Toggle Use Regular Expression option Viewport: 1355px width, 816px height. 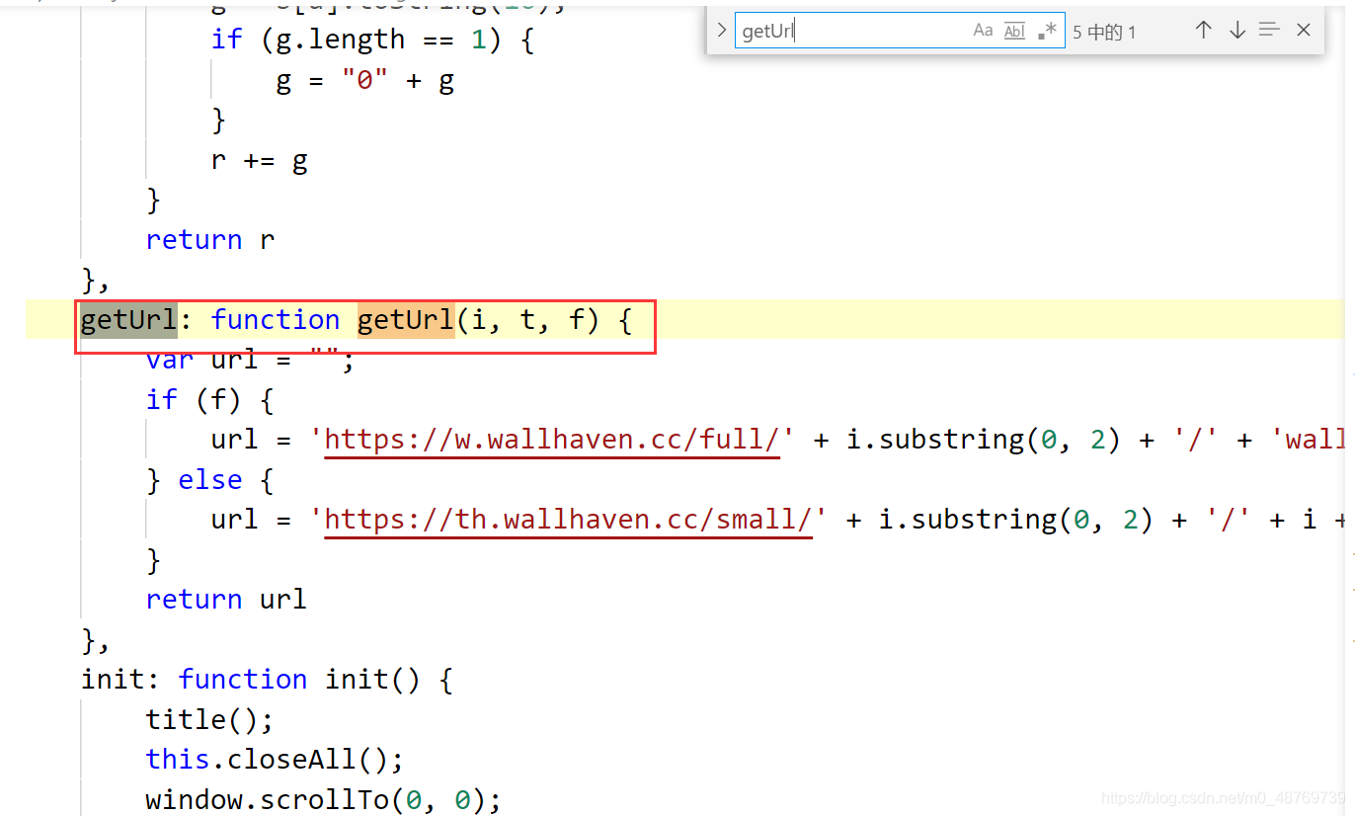[x=1047, y=31]
